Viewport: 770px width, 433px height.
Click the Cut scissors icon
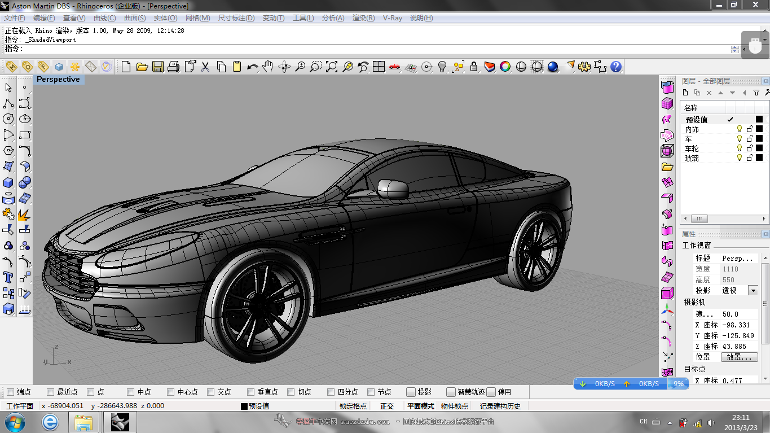point(205,67)
